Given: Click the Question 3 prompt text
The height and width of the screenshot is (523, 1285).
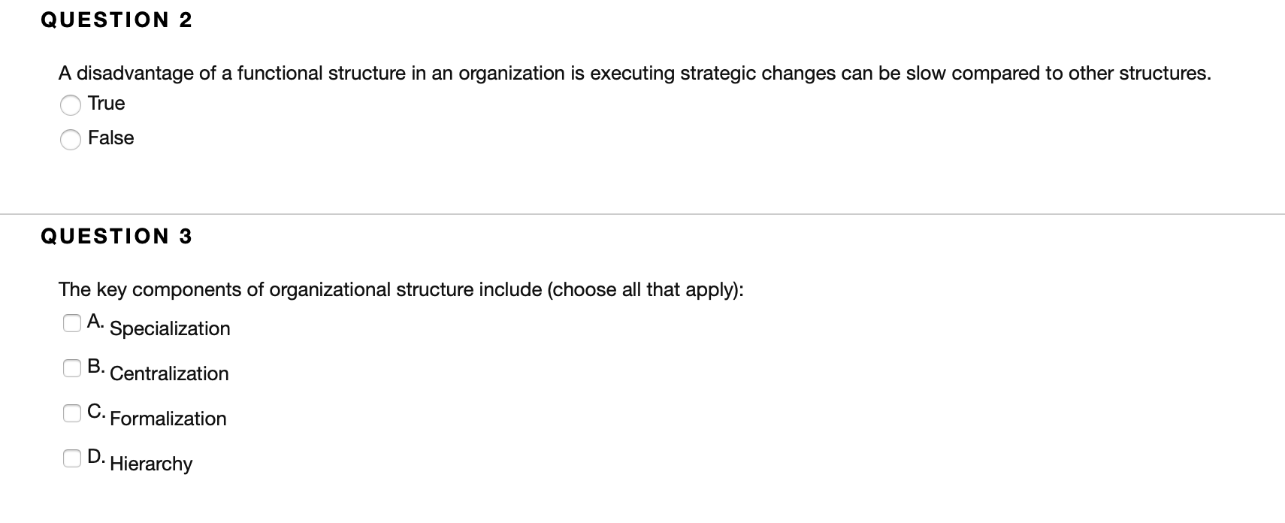Looking at the screenshot, I should [x=401, y=289].
